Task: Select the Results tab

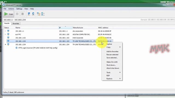Action: [x=7, y=23]
